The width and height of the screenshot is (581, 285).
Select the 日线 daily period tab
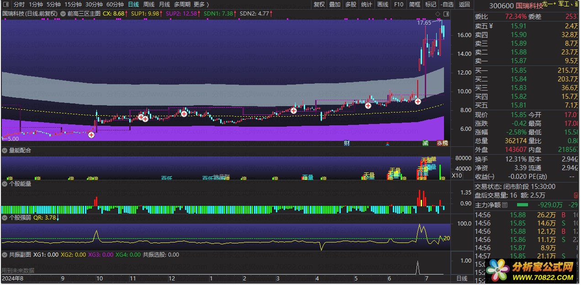coord(133,4)
